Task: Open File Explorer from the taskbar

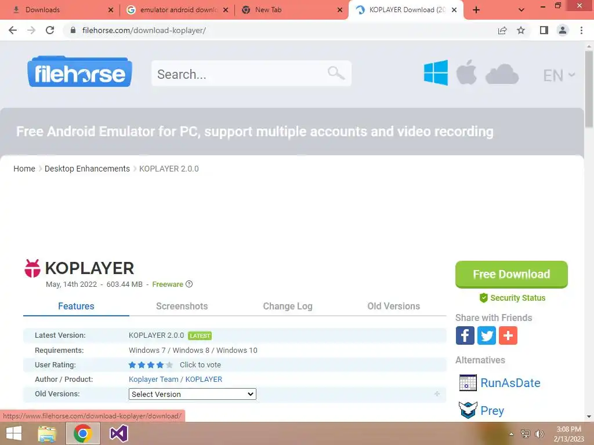Action: (47, 433)
